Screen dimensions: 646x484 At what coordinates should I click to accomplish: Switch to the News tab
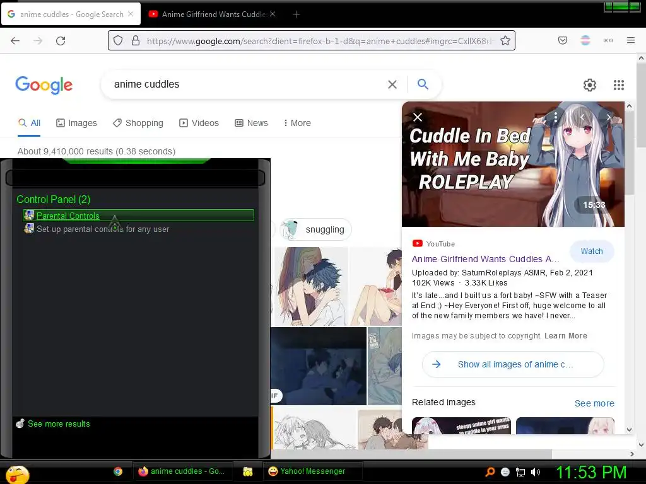(251, 123)
